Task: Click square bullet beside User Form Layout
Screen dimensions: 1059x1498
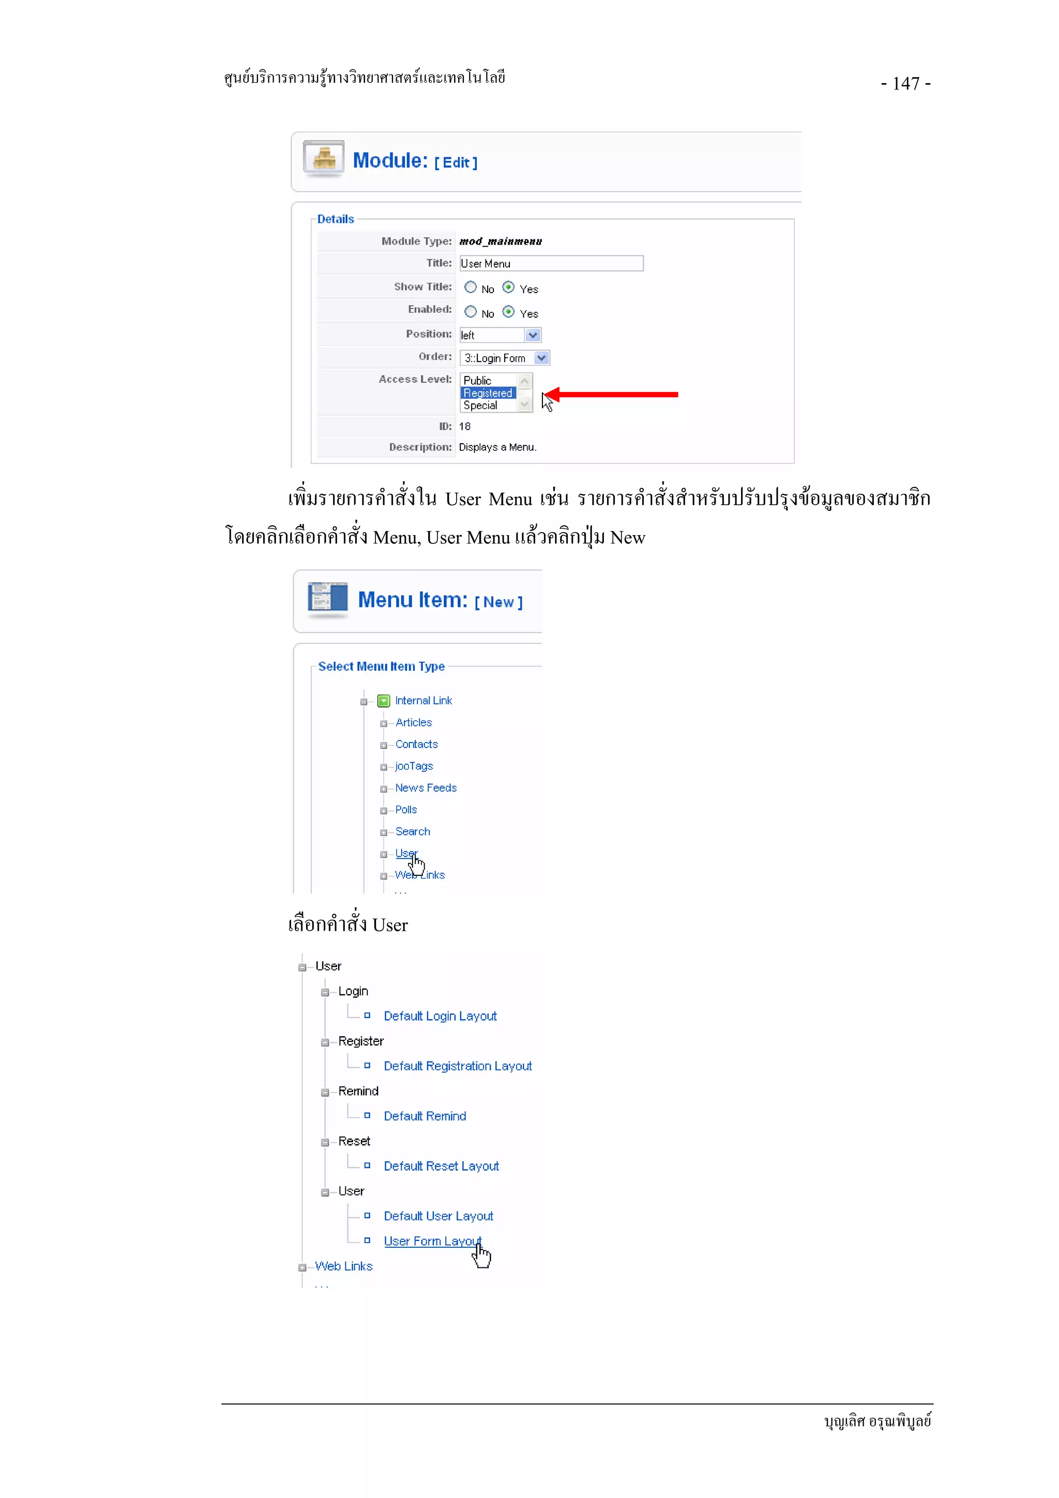Action: (x=367, y=1240)
